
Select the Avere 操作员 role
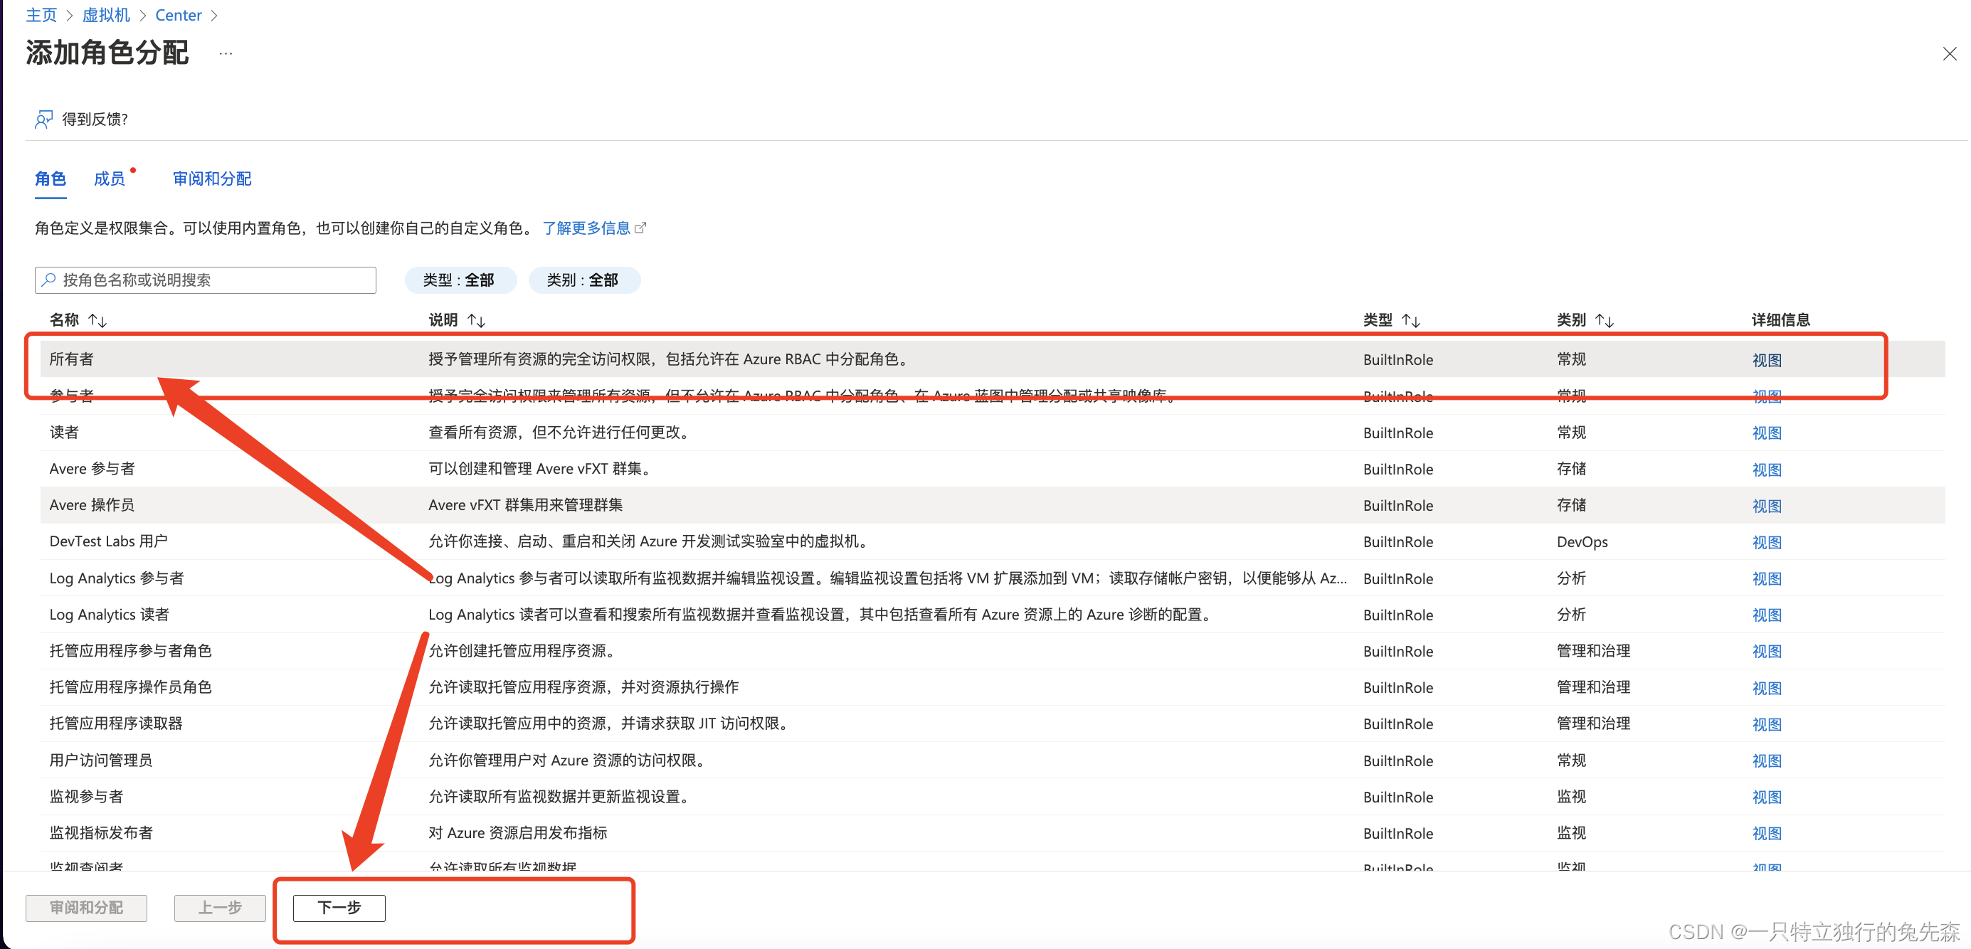pyautogui.click(x=993, y=504)
